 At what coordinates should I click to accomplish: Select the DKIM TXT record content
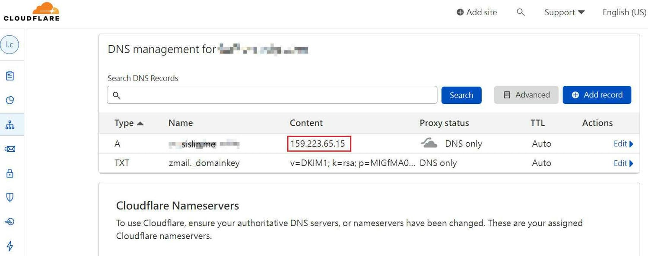coord(353,163)
